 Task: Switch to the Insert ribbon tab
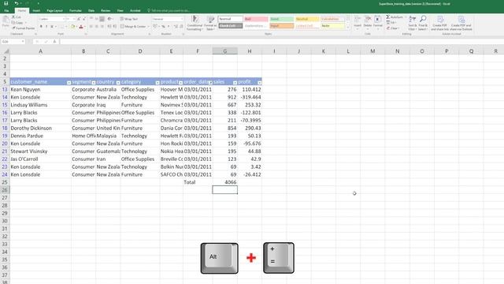point(36,10)
